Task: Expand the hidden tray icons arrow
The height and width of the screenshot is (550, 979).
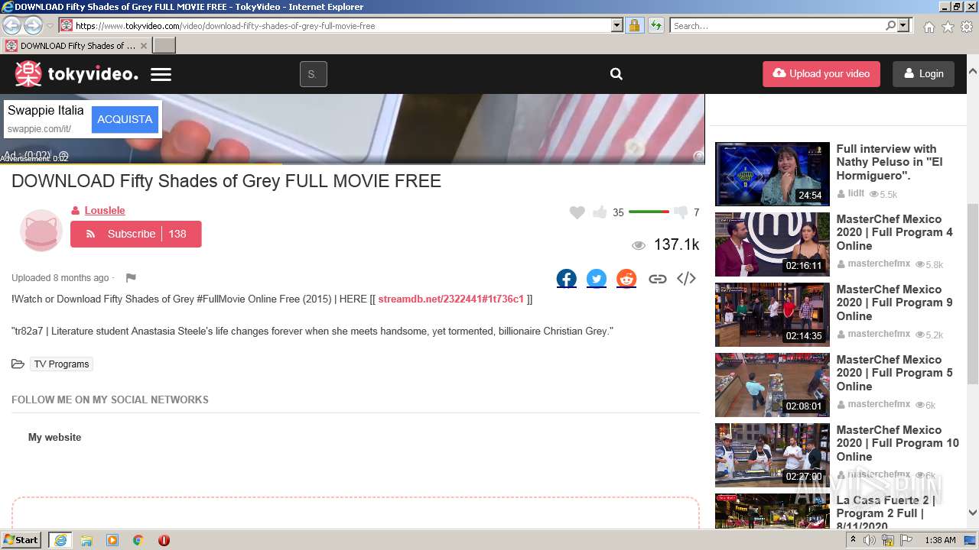Action: pyautogui.click(x=853, y=540)
